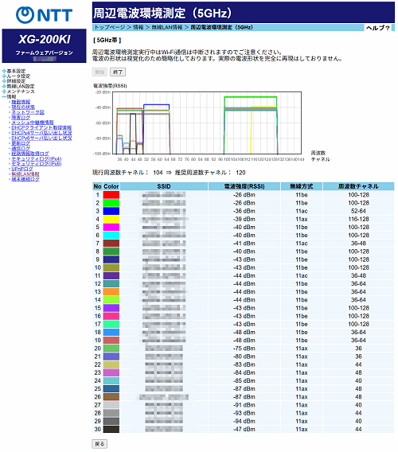
Task: Select the -75 dBm cell in row 20
Action: click(244, 349)
